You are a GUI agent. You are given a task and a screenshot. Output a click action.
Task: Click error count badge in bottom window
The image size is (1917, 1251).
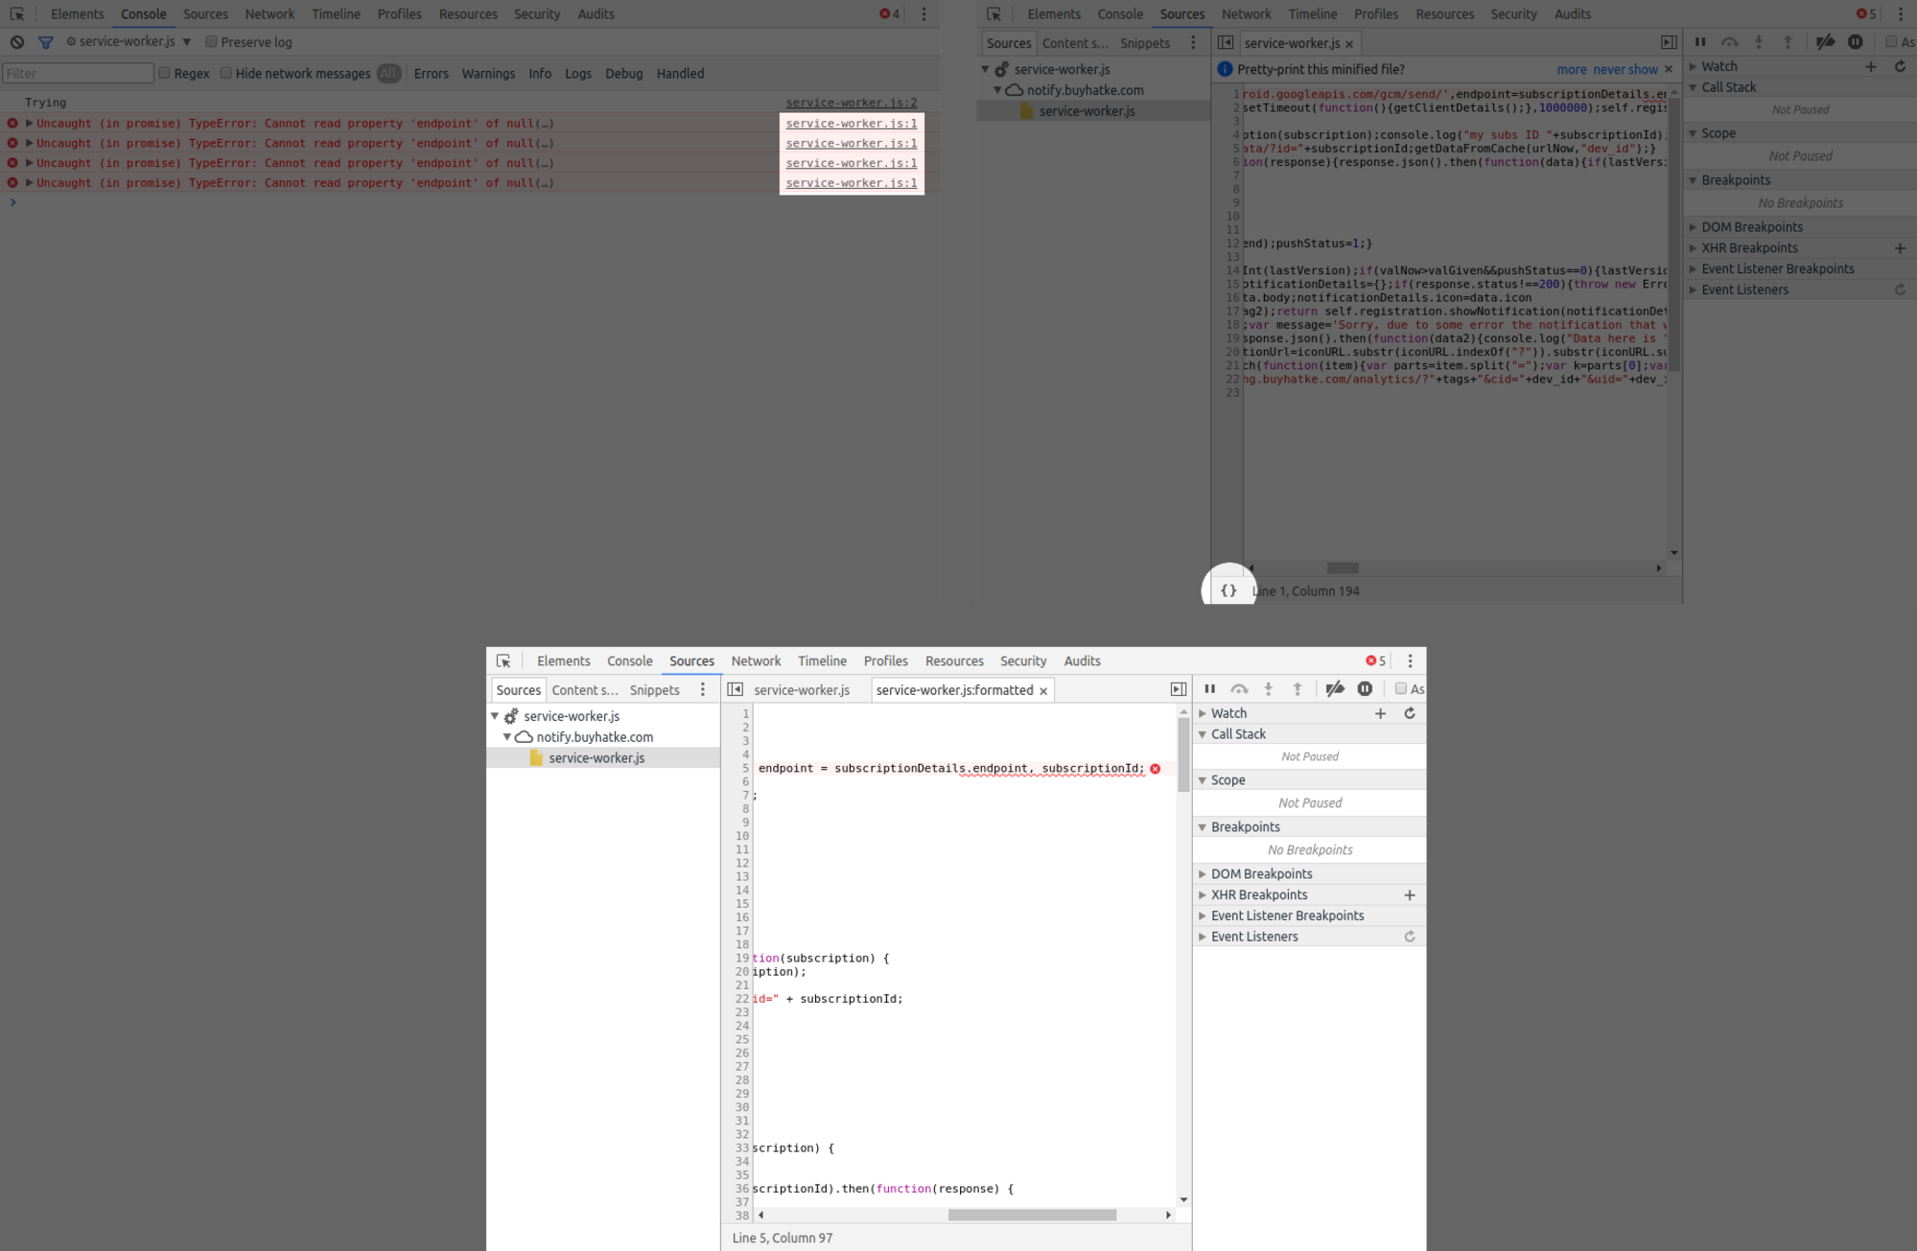click(1375, 660)
